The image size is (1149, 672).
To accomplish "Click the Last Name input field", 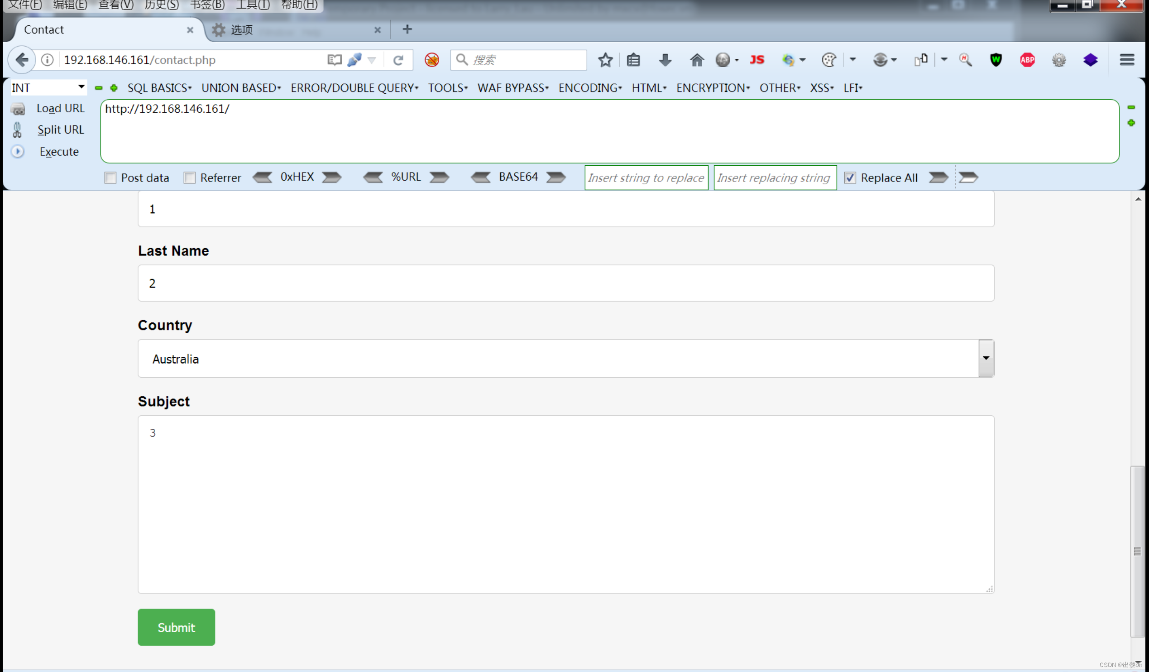I will point(565,283).
